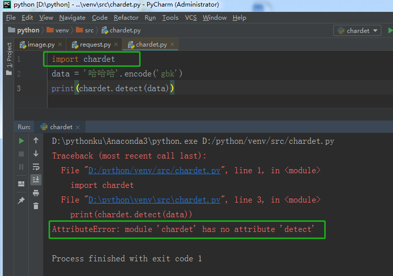393x276 pixels.
Task: Toggle soft-wrap icon in console
Action: tap(36, 167)
